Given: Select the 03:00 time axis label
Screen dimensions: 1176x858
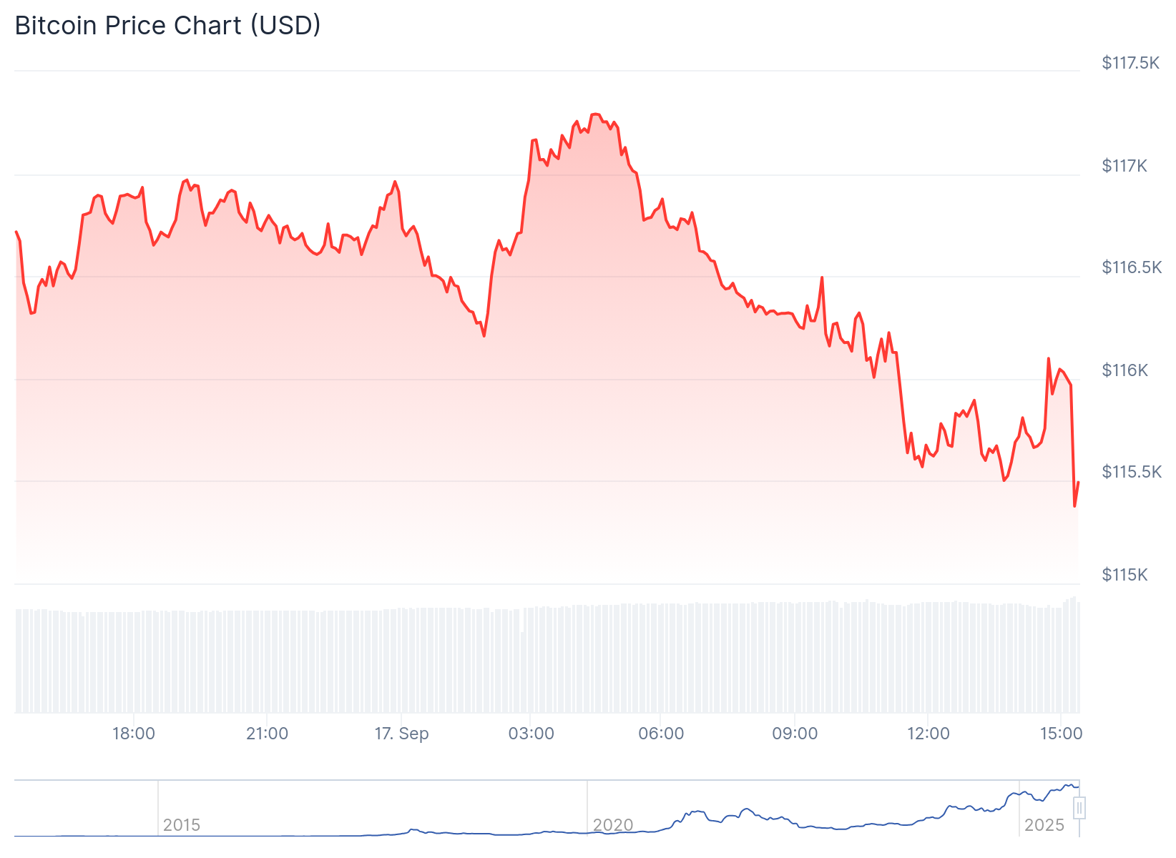Looking at the screenshot, I should coord(531,734).
